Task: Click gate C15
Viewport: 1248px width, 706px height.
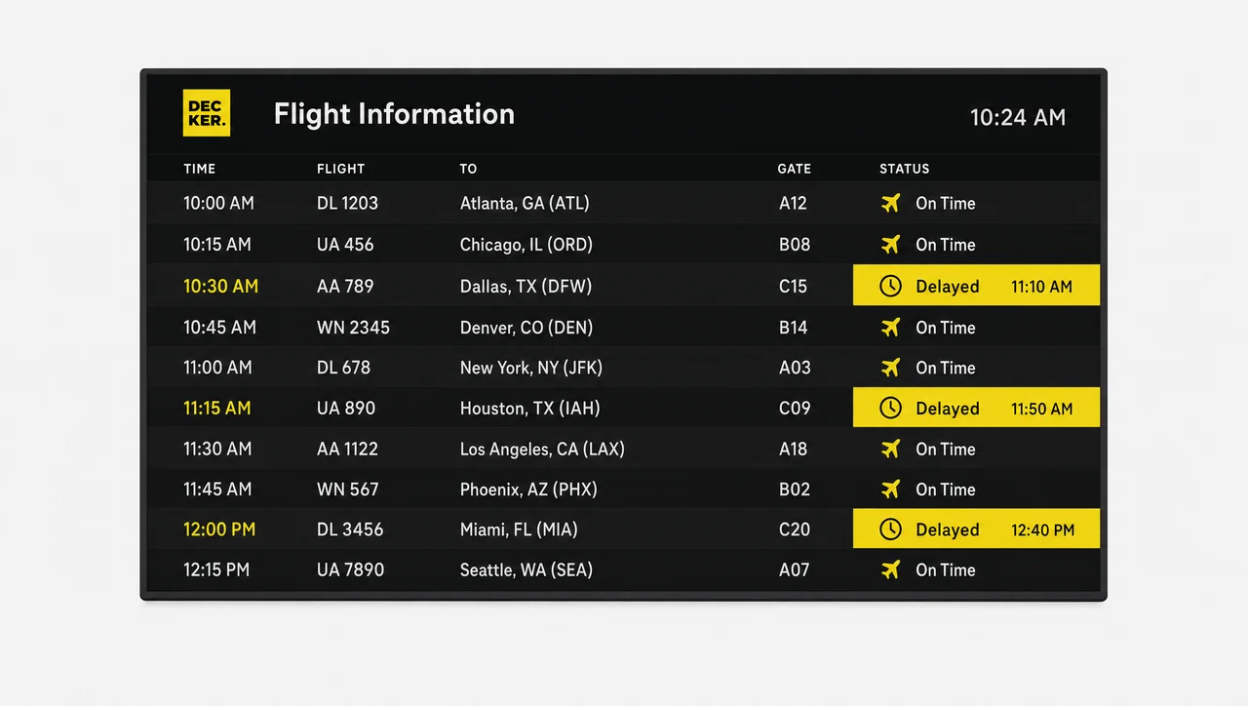Action: (793, 287)
